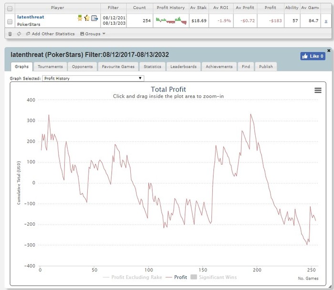Image resolution: width=334 pixels, height=290 pixels.
Task: Toggle the Profit series legend item
Action: [177, 277]
